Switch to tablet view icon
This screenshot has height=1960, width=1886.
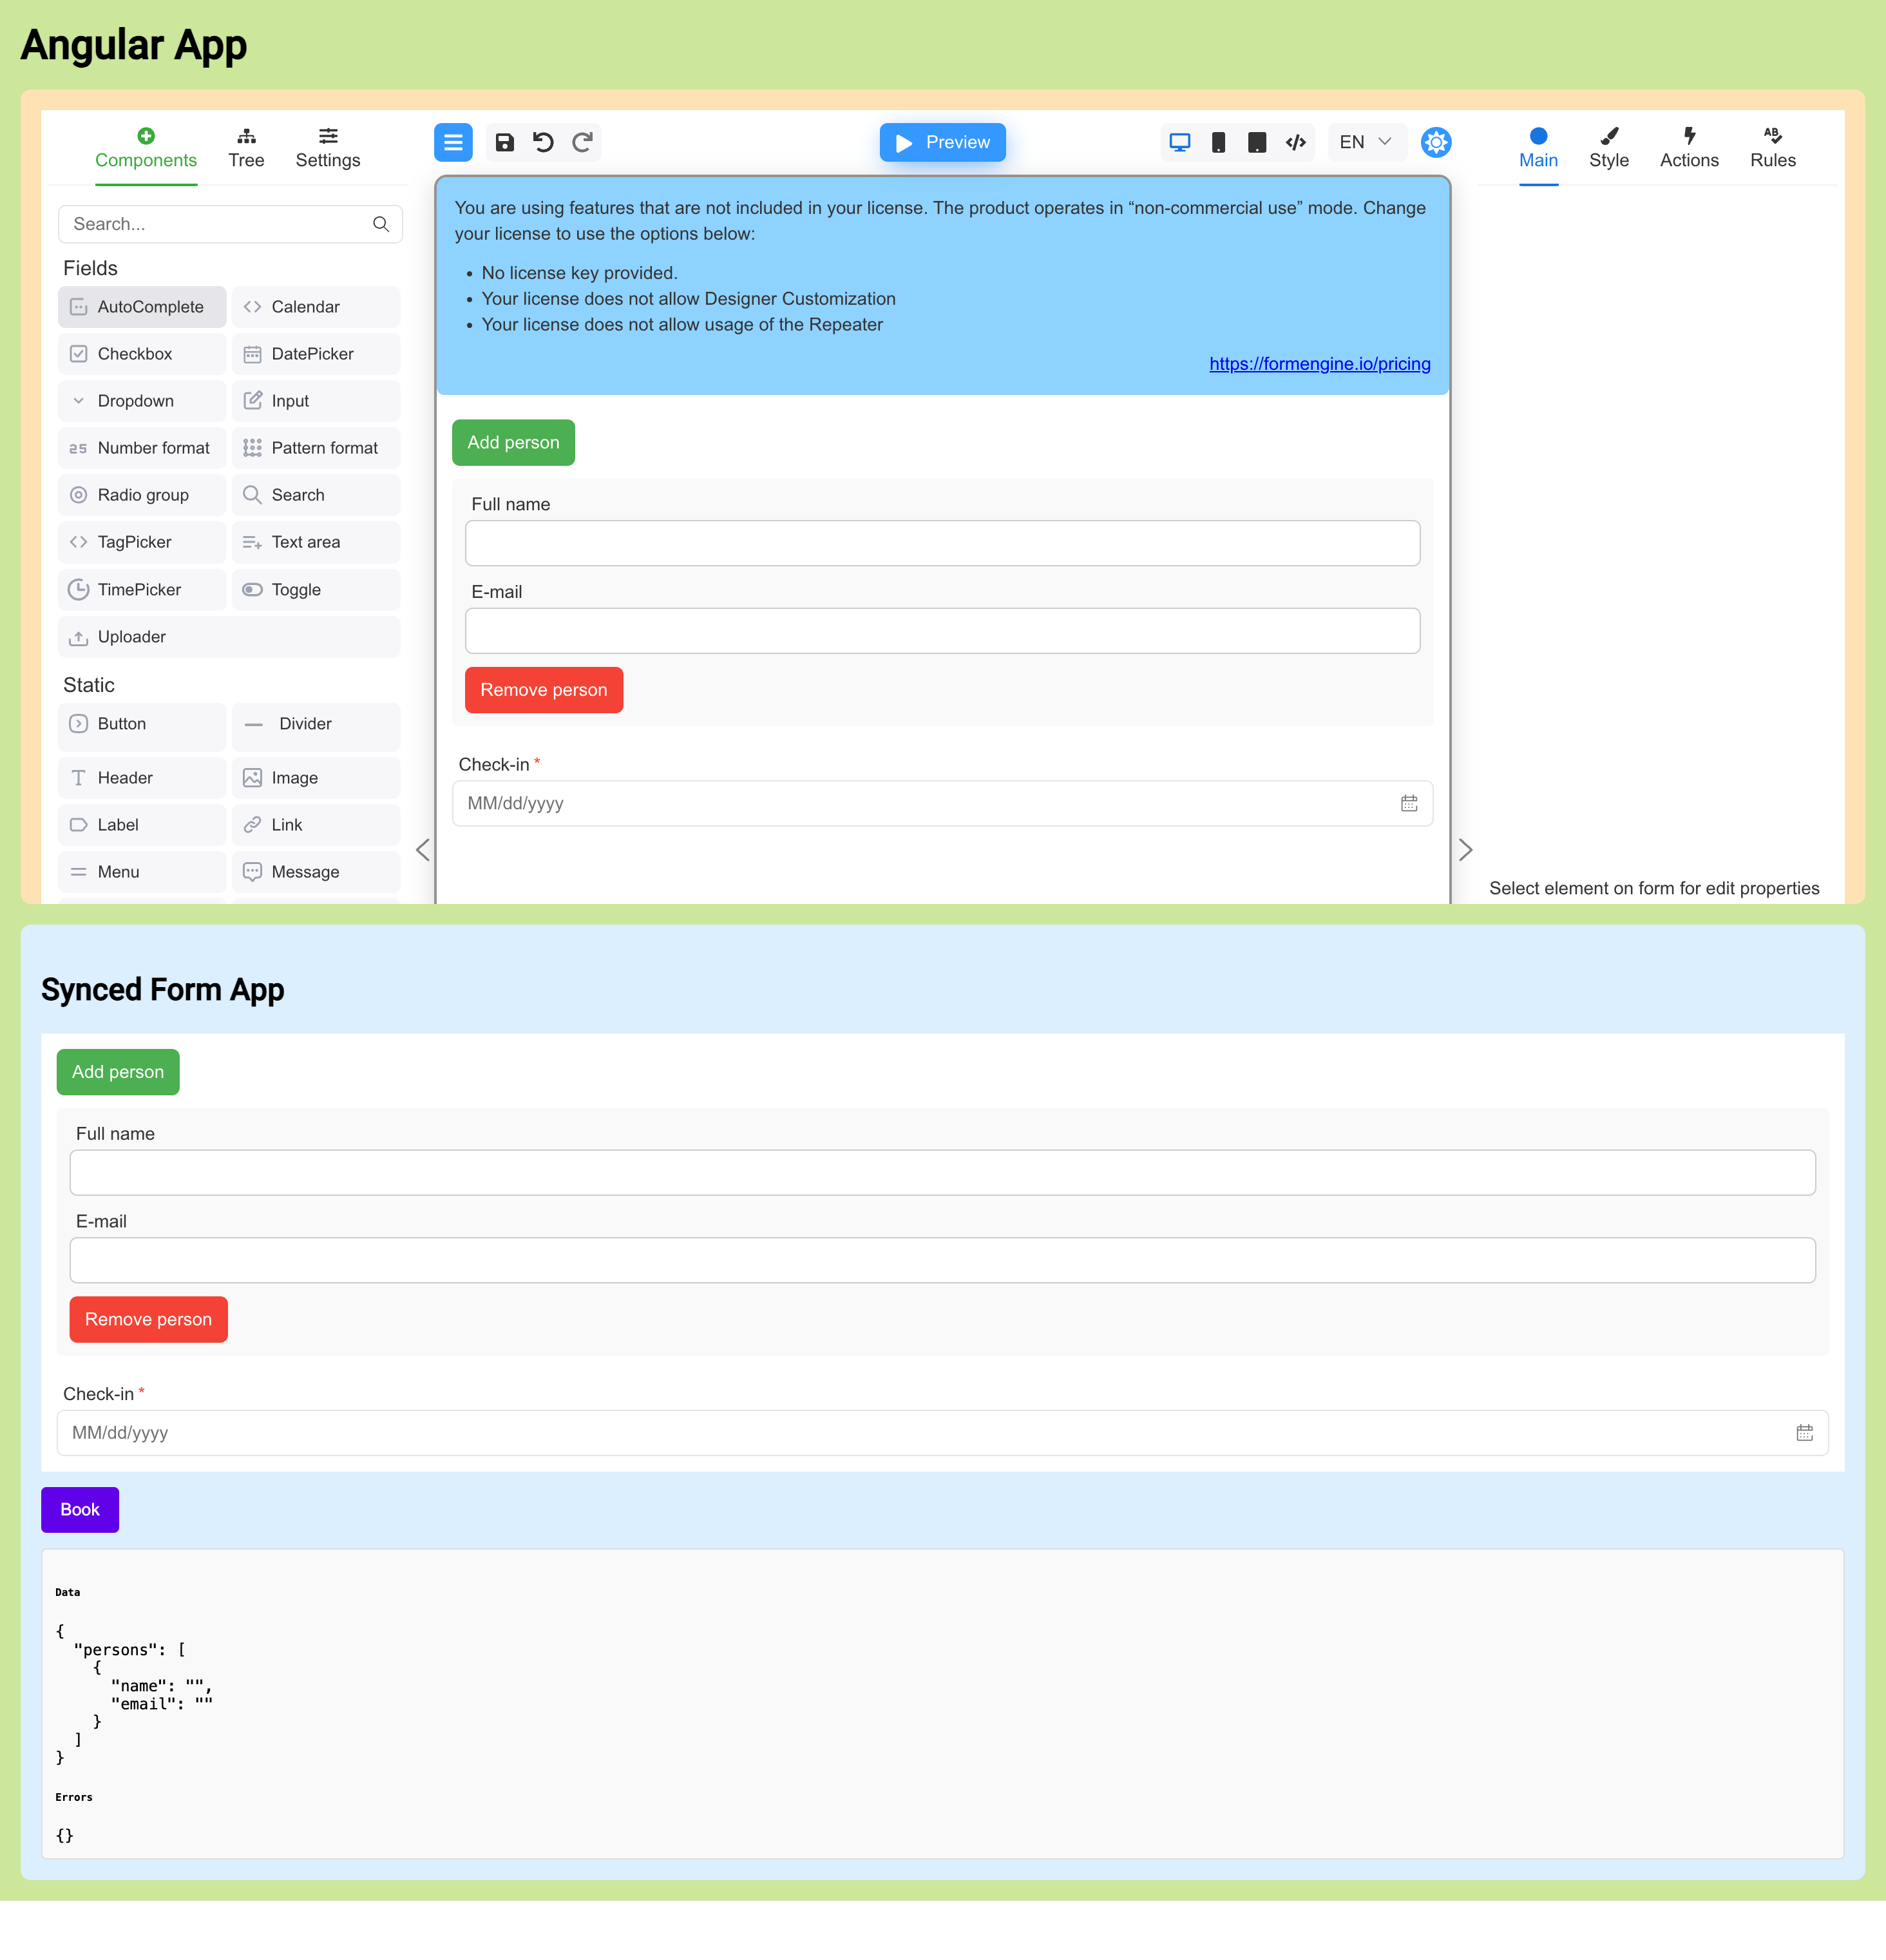click(x=1257, y=142)
